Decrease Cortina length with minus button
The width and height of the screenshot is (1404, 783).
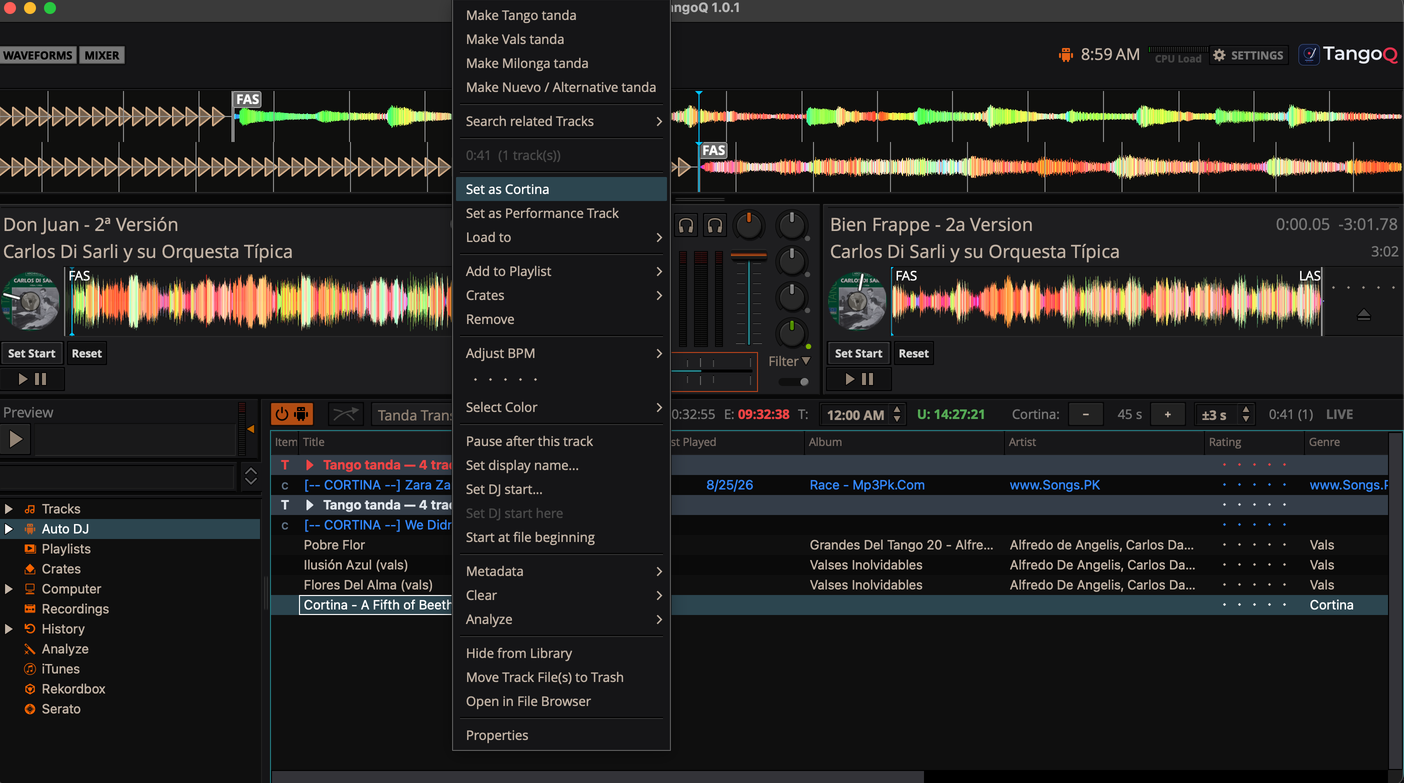pos(1085,414)
